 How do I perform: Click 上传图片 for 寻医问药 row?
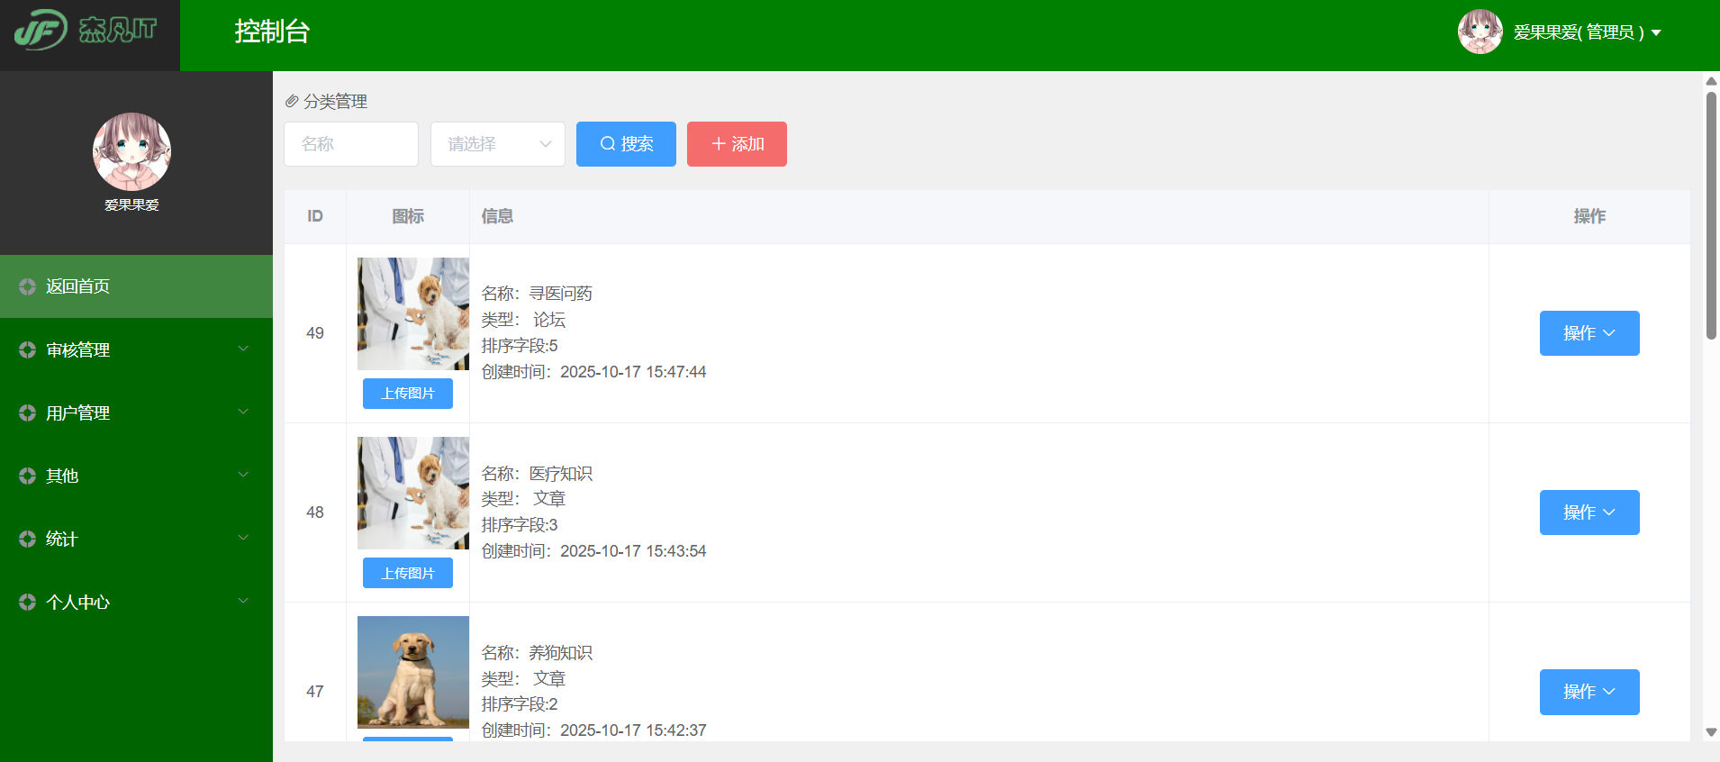tap(408, 394)
